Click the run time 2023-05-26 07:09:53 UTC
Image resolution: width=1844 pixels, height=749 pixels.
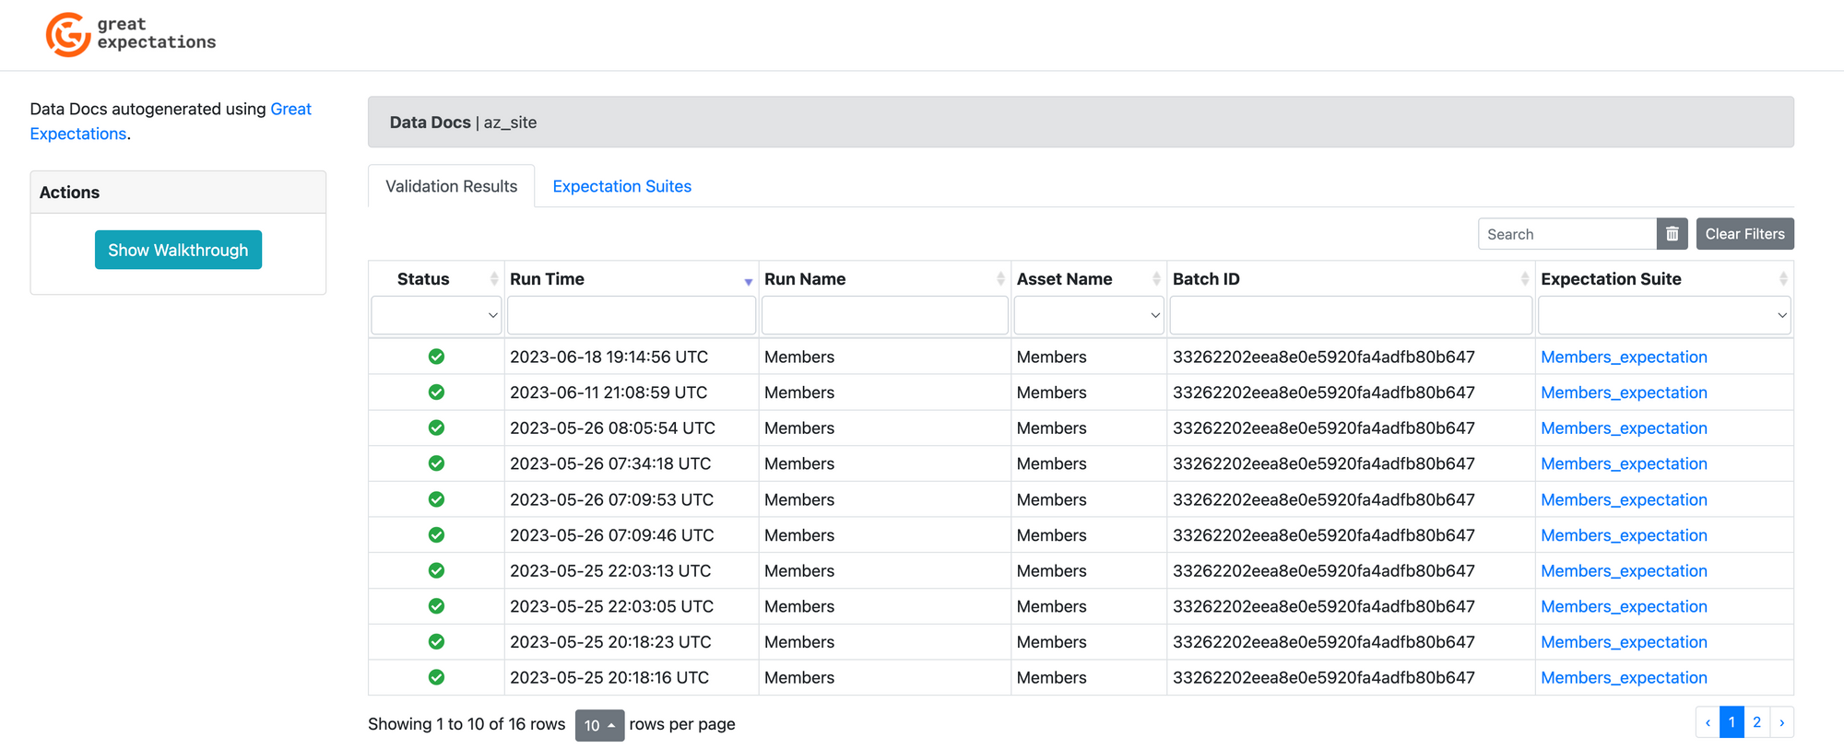[x=611, y=499]
